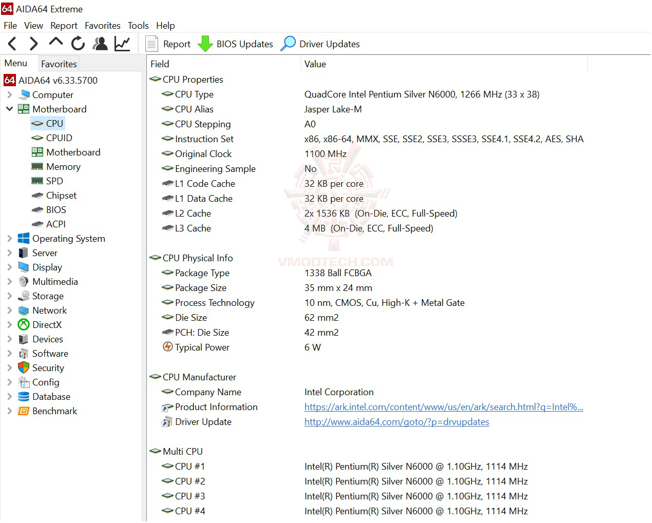652x523 pixels.
Task: Click the Database icon in tree
Action: 24,397
